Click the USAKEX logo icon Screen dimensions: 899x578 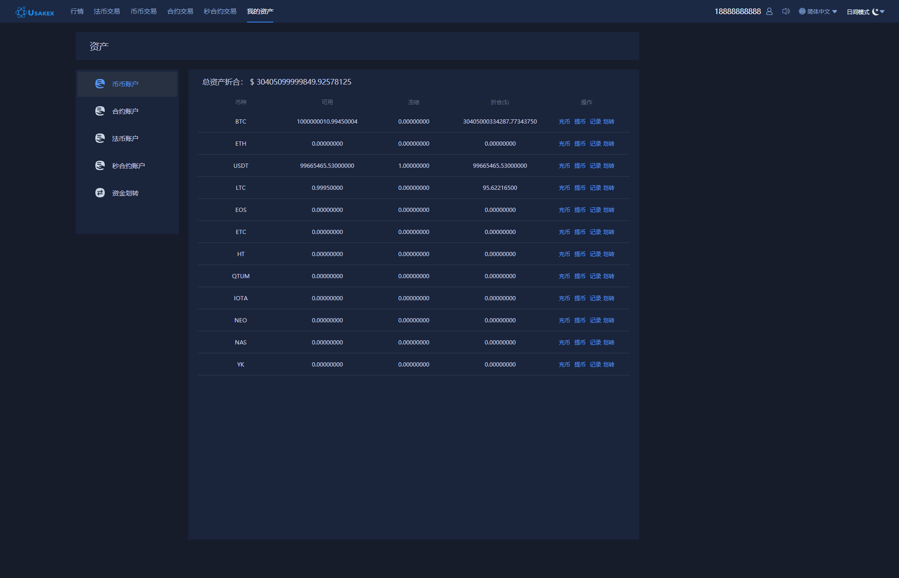(21, 12)
